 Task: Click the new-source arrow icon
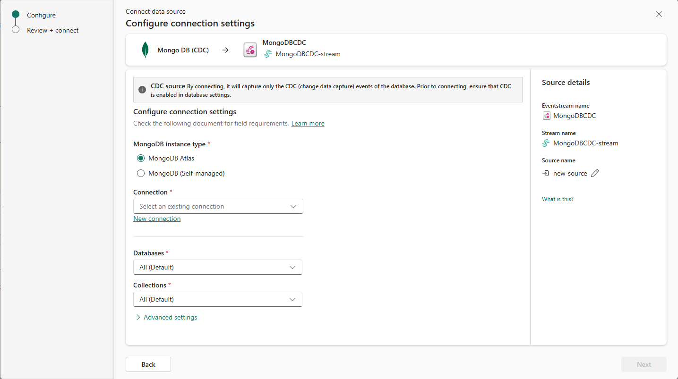coord(546,173)
